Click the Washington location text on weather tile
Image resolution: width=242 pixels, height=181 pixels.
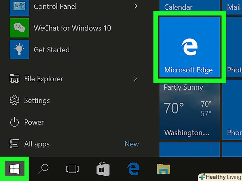[187, 133]
